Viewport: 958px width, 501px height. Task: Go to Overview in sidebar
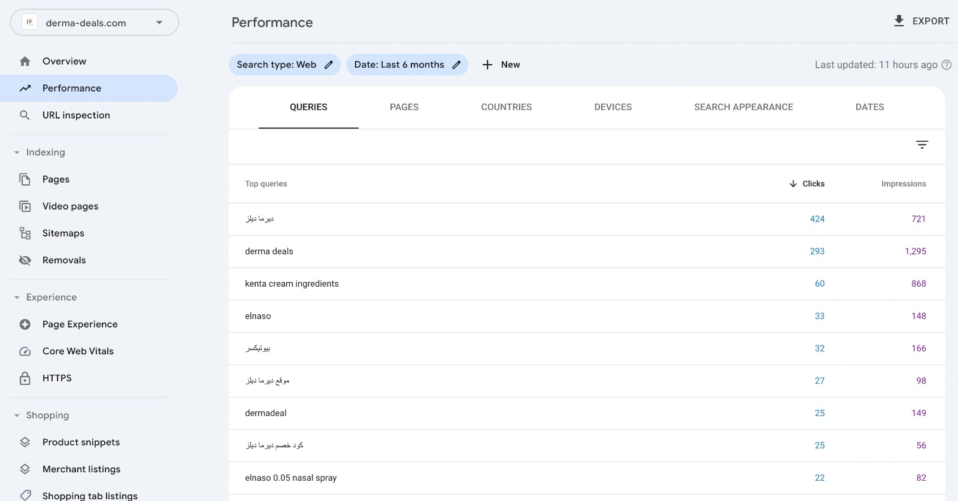point(89,61)
